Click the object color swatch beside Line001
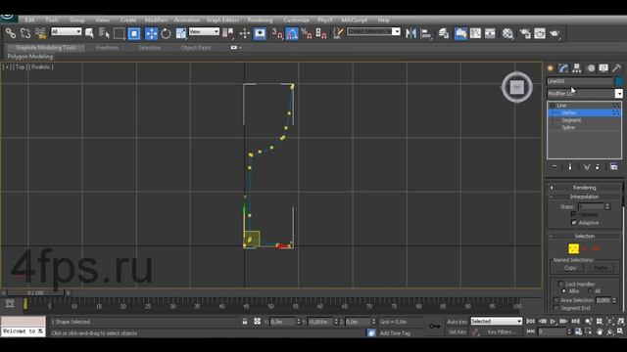The width and height of the screenshot is (627, 352). [619, 81]
